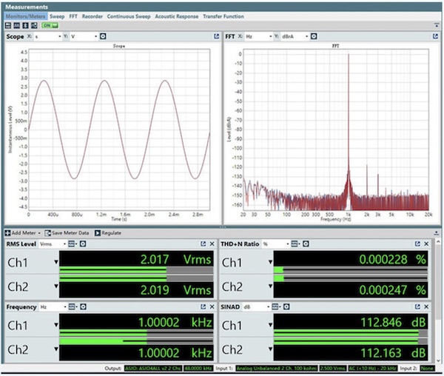Click the fourth graph toolbar icon
Viewport: 444px width, 376px height.
[34, 25]
